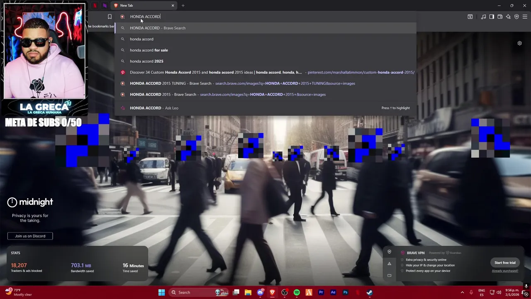Click the bookmark icon beside the address bar
531x299 pixels.
pyautogui.click(x=110, y=17)
